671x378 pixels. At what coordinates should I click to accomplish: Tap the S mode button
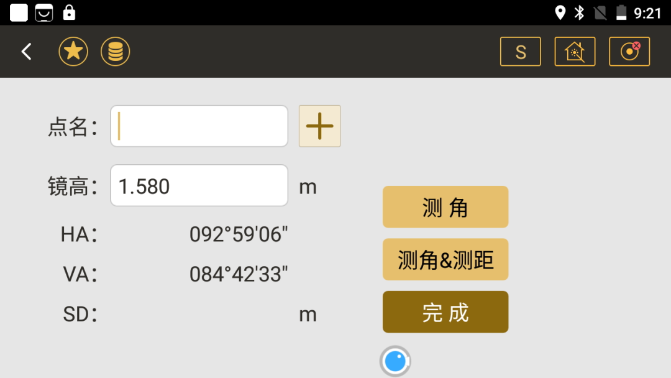click(521, 52)
